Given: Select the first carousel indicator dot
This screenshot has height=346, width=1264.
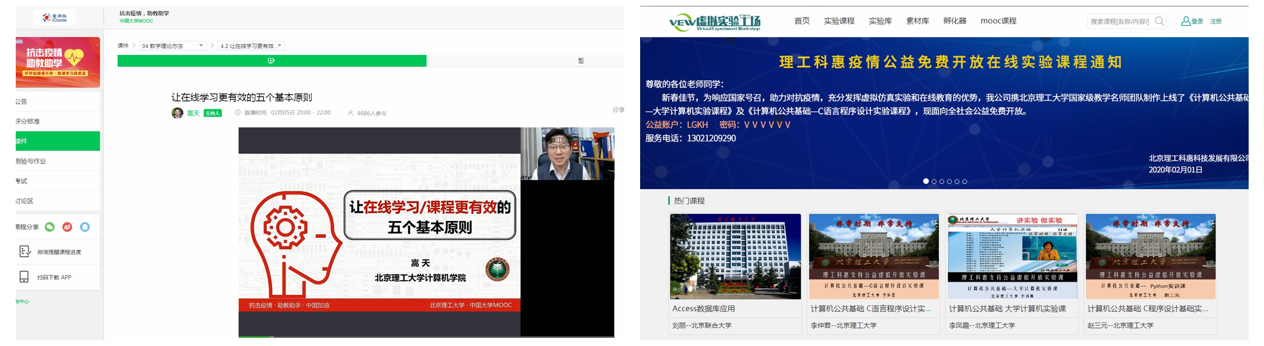Looking at the screenshot, I should [926, 181].
